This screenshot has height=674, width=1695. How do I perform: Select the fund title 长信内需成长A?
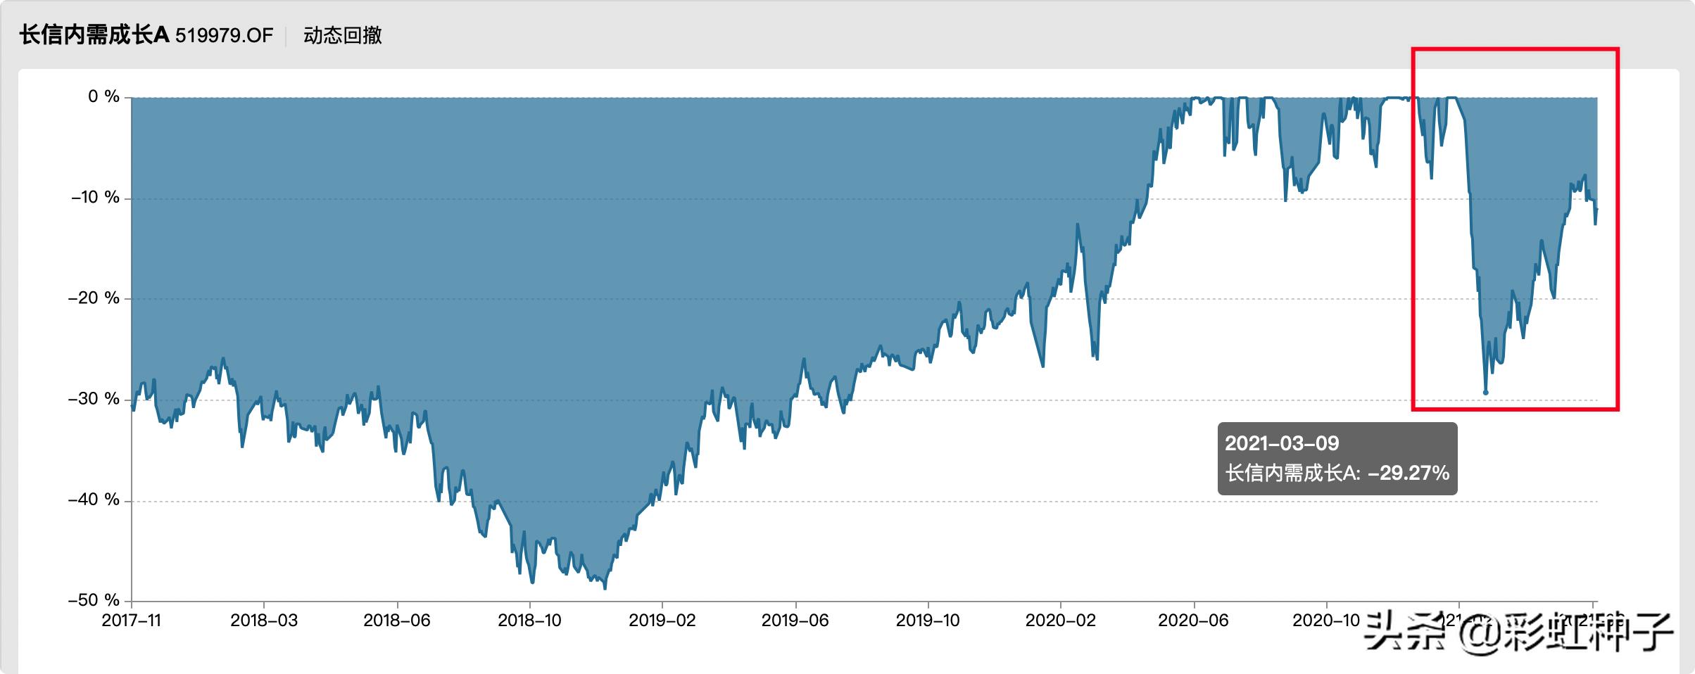click(x=94, y=35)
